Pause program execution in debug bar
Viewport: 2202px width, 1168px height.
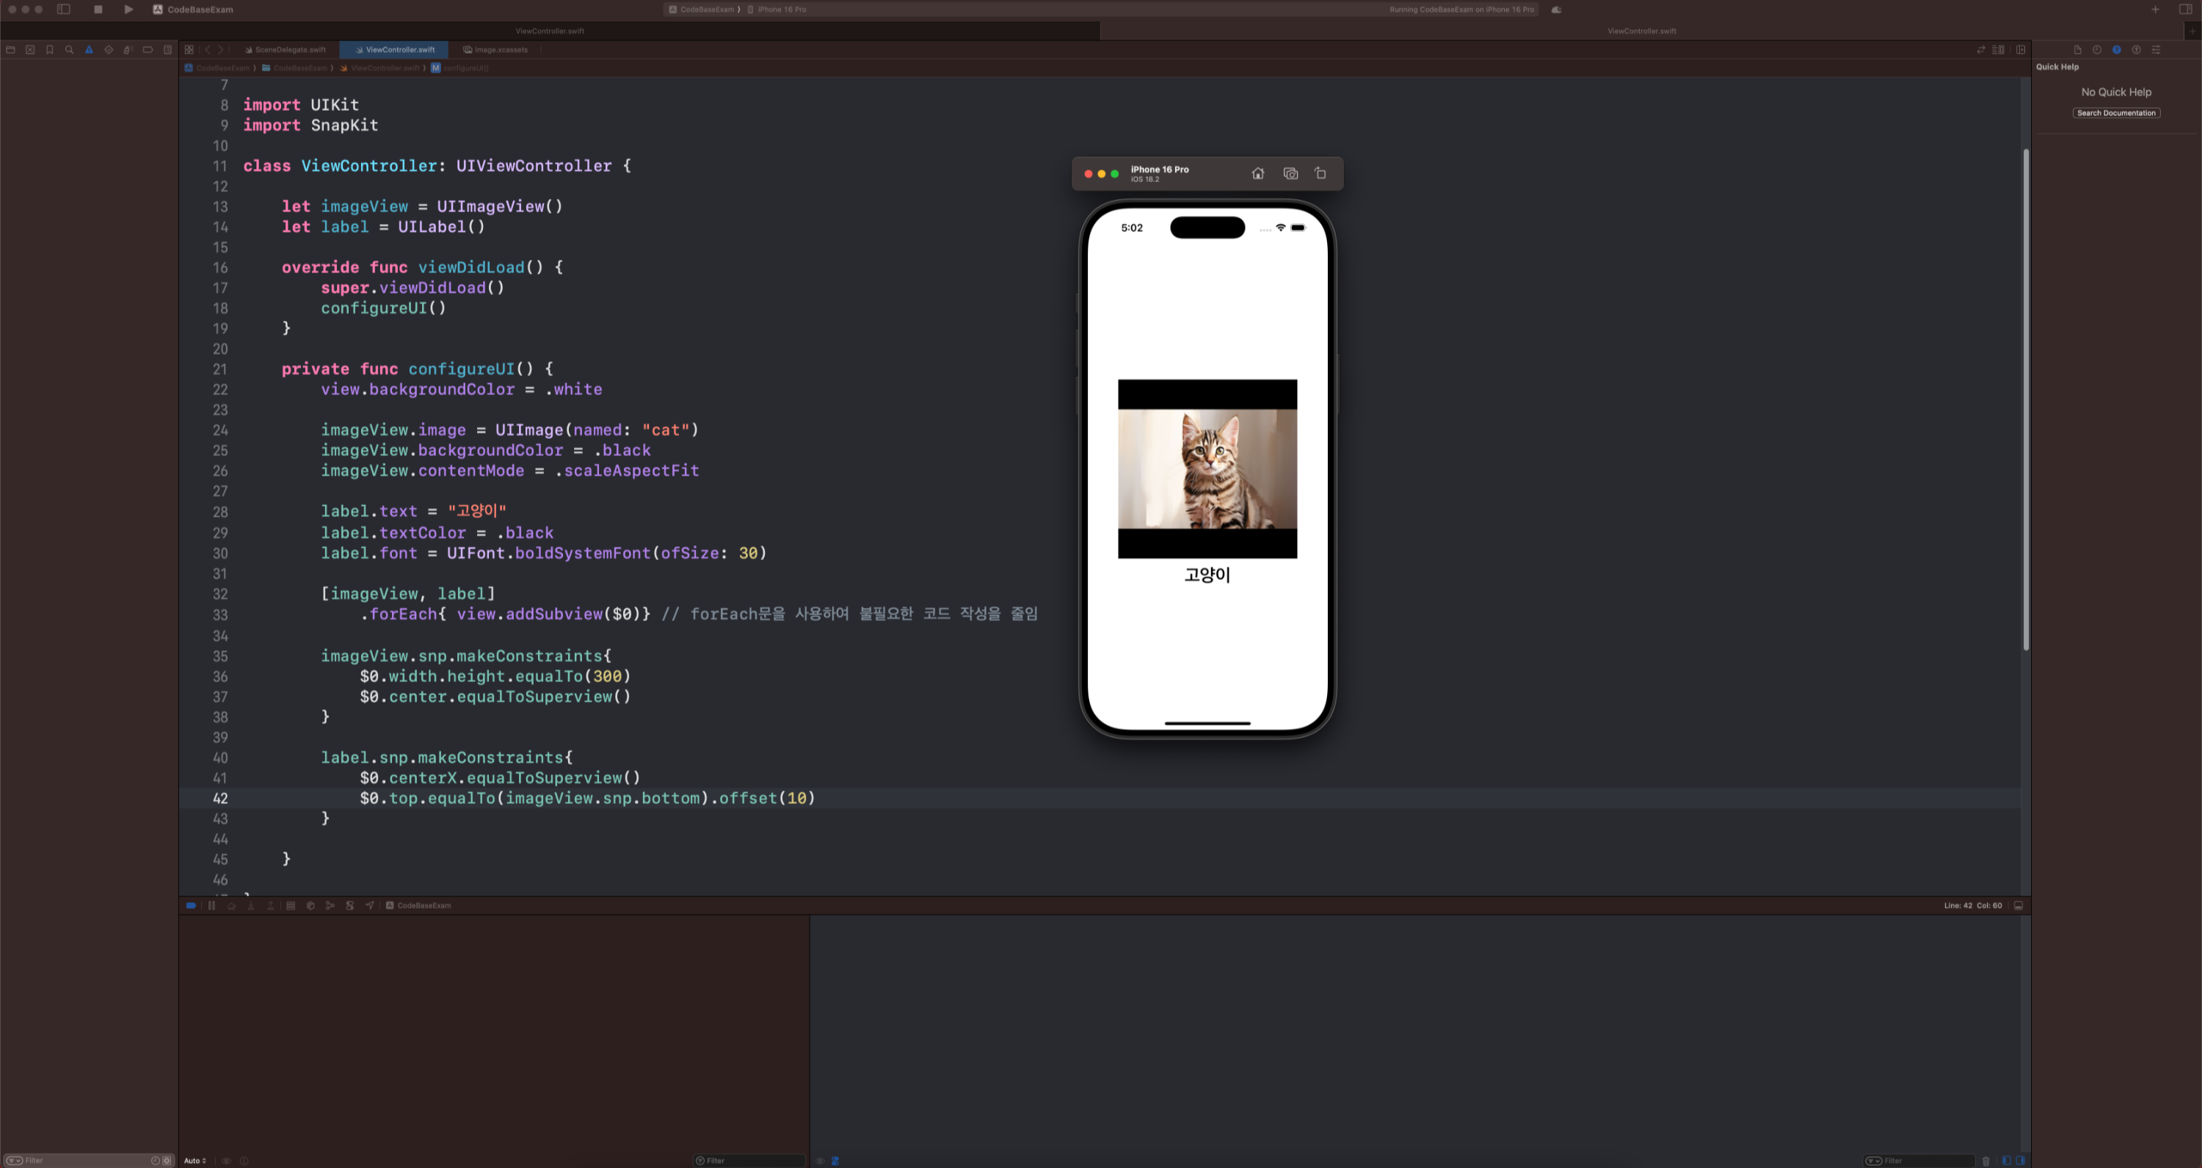click(211, 905)
